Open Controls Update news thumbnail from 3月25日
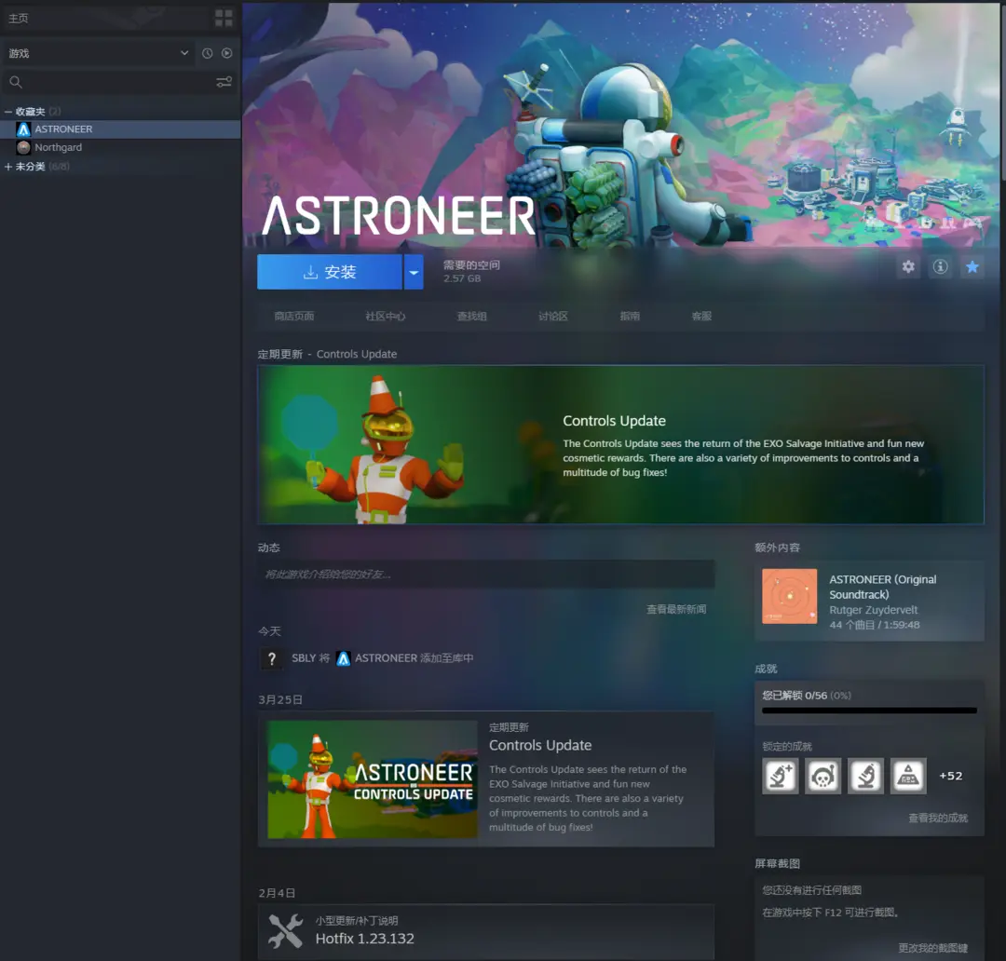The image size is (1006, 961). (x=373, y=779)
